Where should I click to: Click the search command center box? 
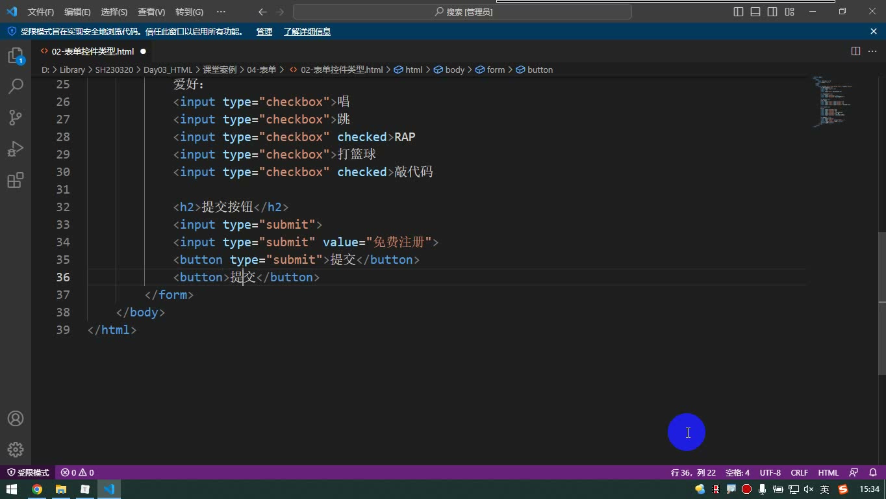(462, 12)
